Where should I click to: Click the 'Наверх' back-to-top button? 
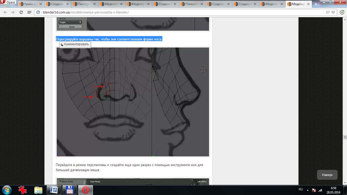point(327,175)
